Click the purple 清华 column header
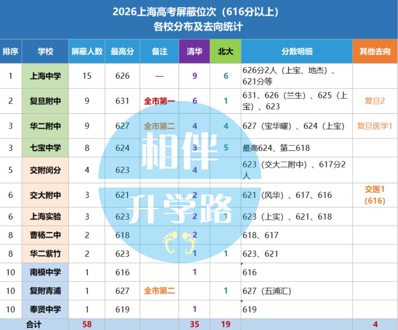Image resolution: width=398 pixels, height=330 pixels. click(x=195, y=51)
